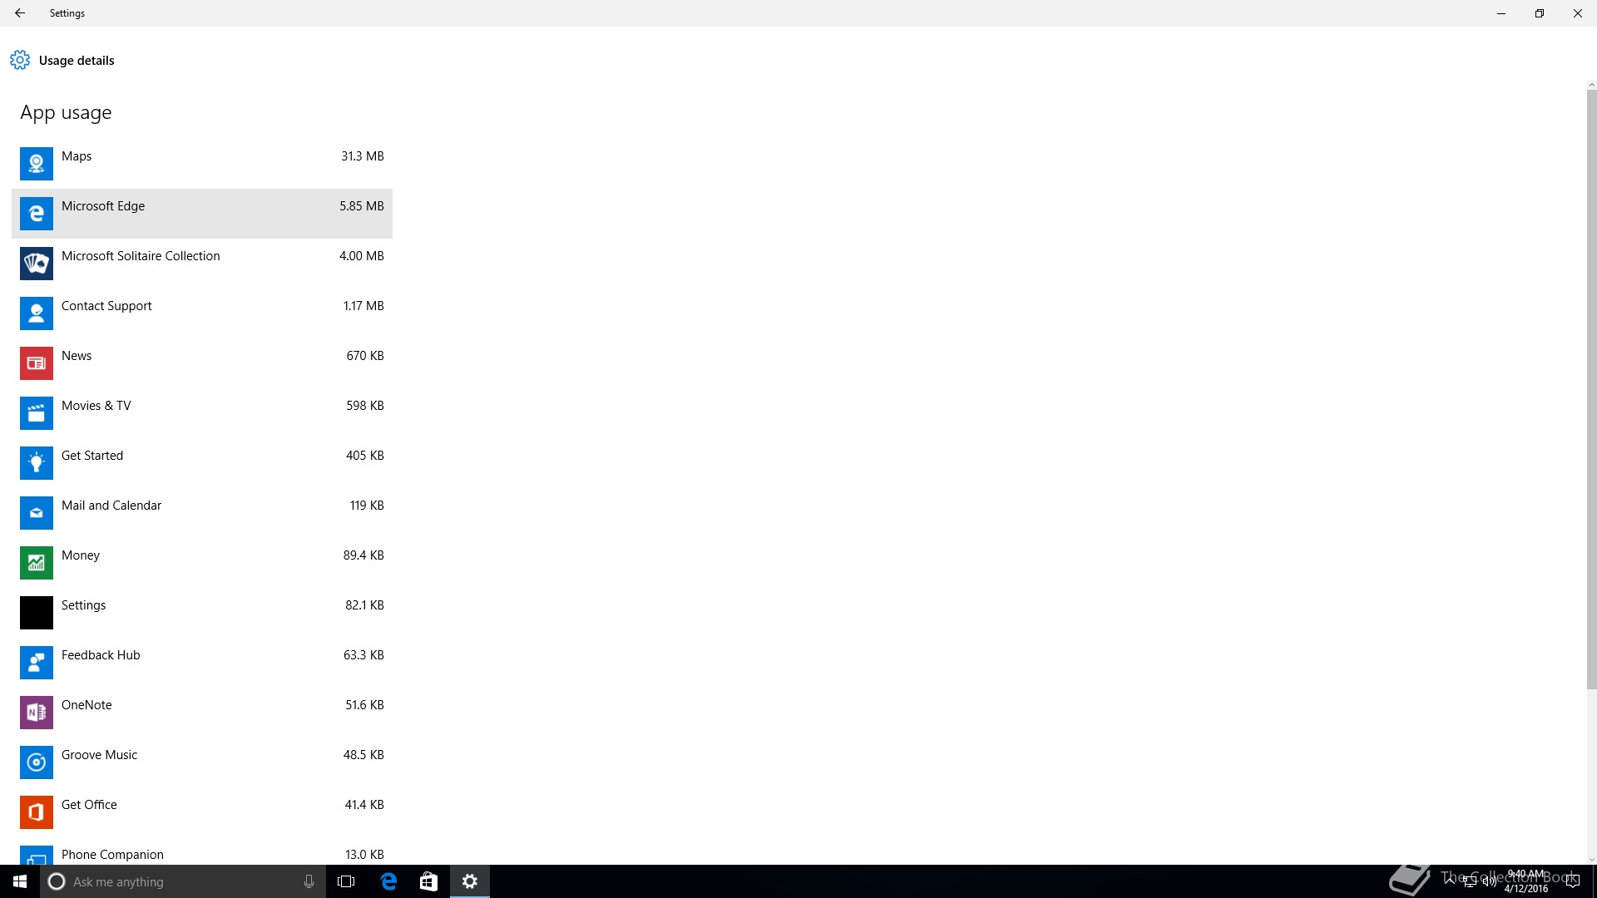Viewport: 1597px width, 898px height.
Task: Click the 5.85 MB usage value
Action: (x=362, y=206)
